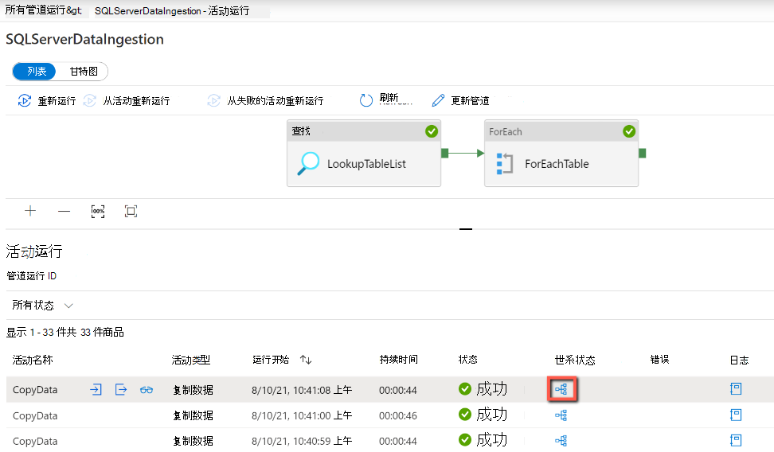Click success checkmark on ForEach activity node
The height and width of the screenshot is (452, 774).
pos(629,131)
